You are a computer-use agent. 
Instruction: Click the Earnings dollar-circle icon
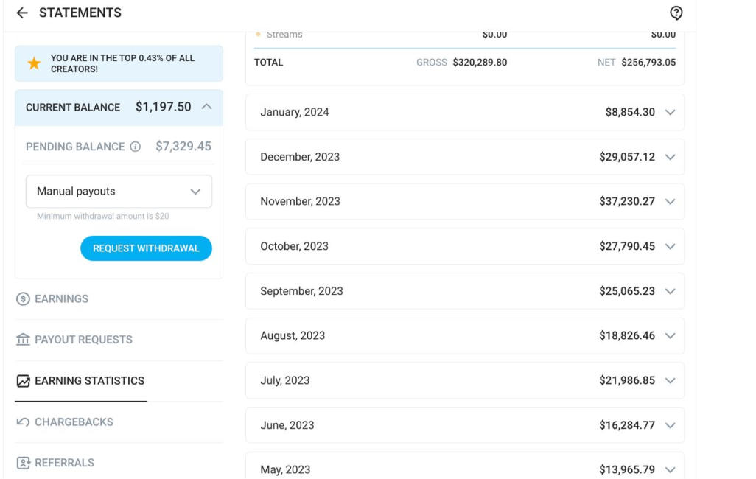(23, 299)
